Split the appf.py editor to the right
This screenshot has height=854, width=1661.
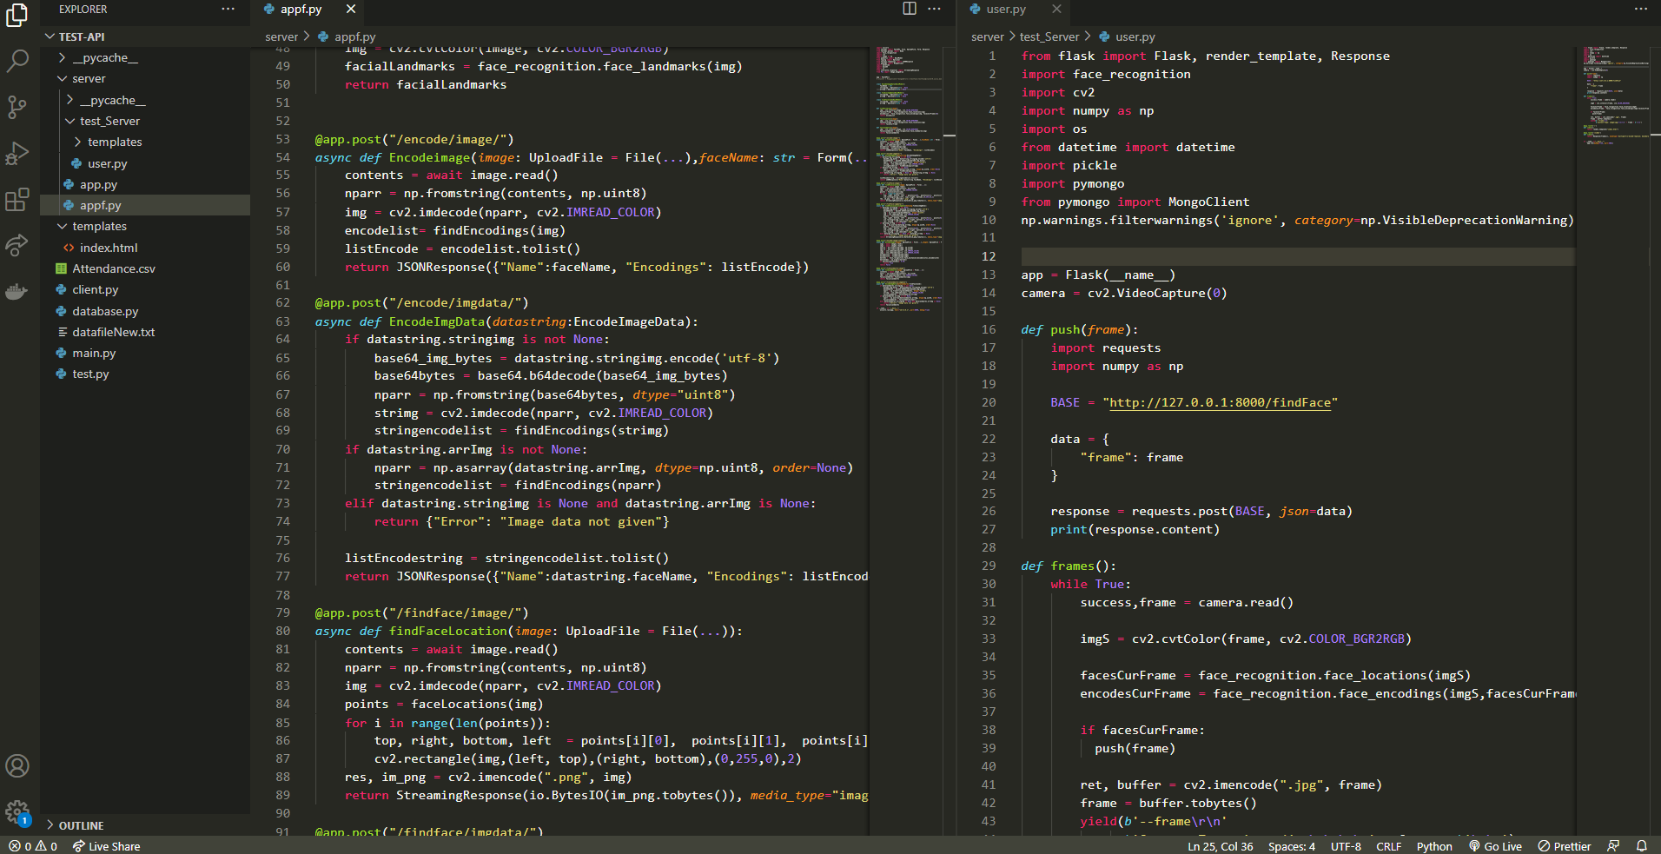[x=910, y=9]
